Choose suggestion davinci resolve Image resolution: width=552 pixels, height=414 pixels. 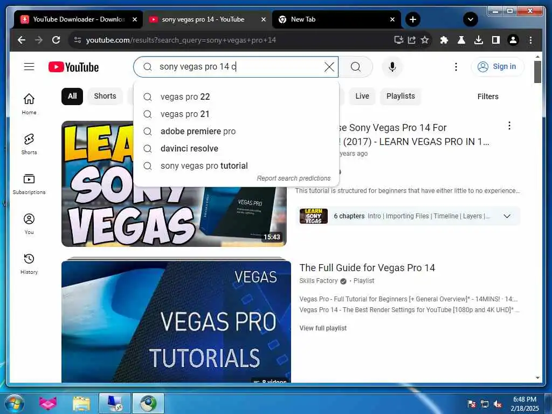tap(236, 149)
